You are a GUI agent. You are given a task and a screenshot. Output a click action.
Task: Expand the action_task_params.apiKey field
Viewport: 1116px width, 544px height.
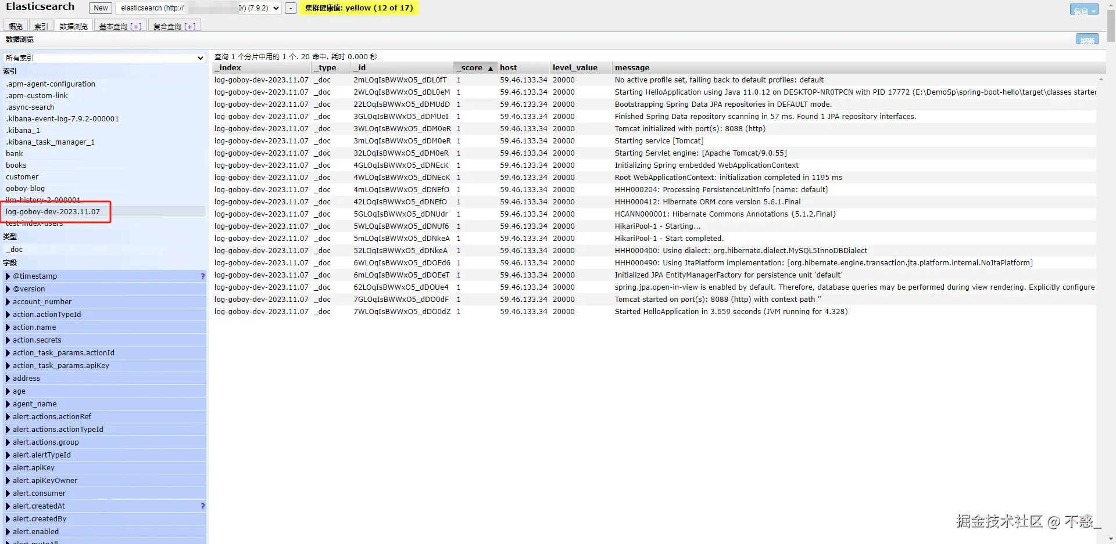(105, 366)
